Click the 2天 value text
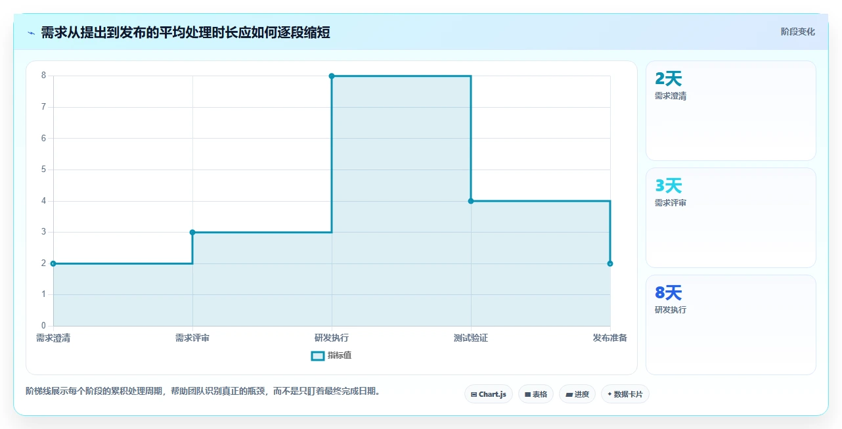This screenshot has height=429, width=842. [x=669, y=79]
